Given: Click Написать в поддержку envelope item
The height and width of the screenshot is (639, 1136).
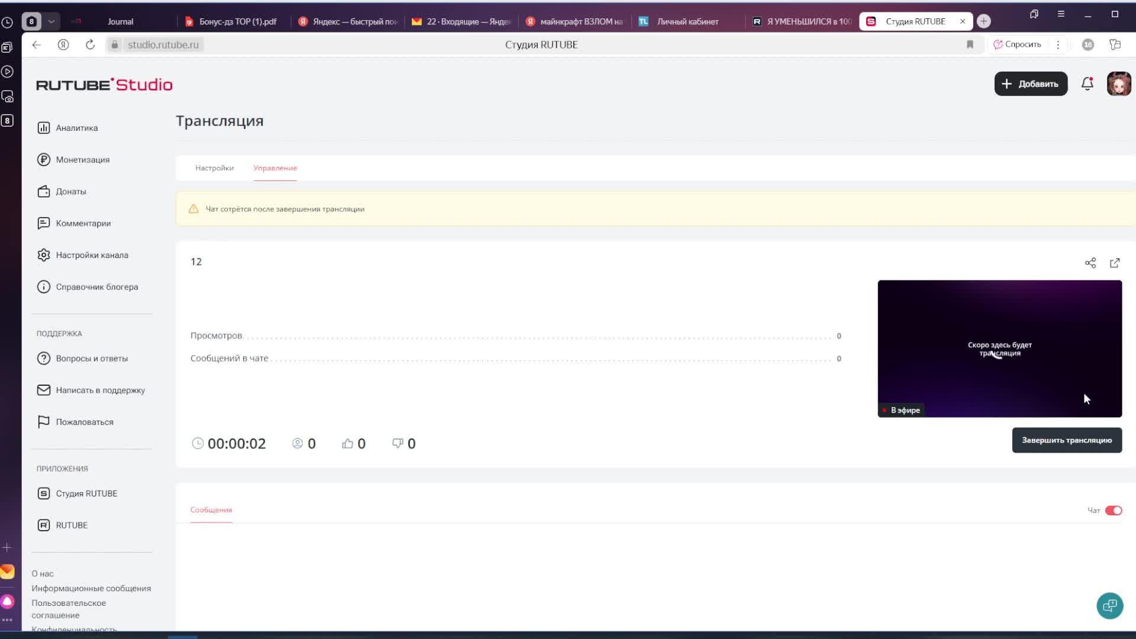Looking at the screenshot, I should click(x=91, y=390).
